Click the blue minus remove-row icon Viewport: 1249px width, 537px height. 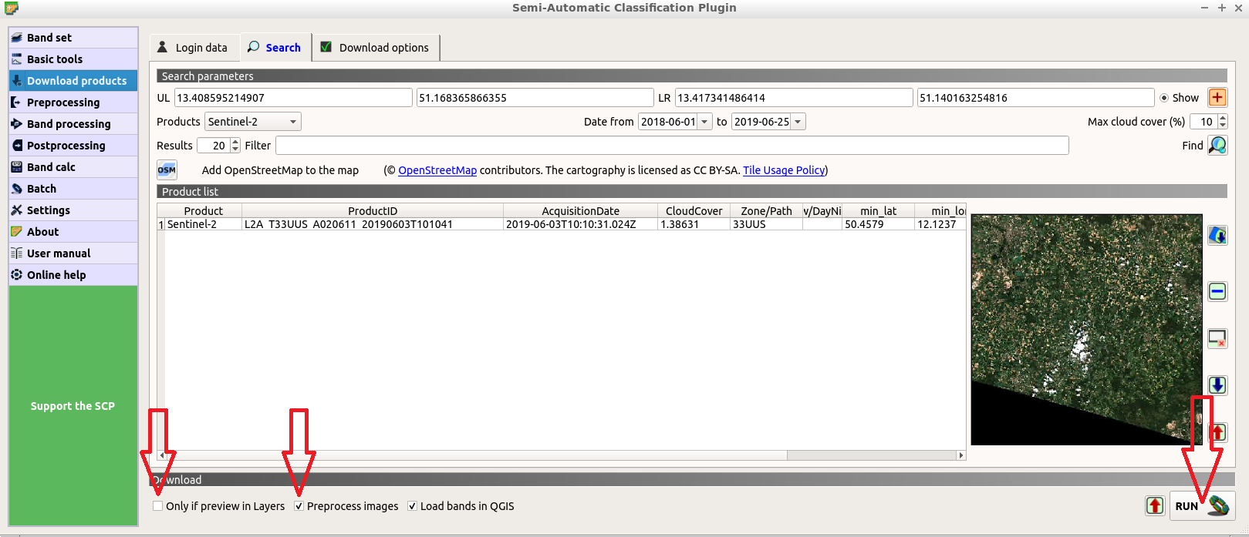(1217, 291)
